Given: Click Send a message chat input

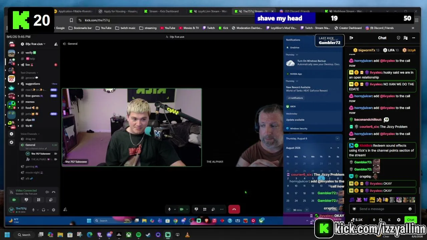Looking at the screenshot, I should click(382, 209).
